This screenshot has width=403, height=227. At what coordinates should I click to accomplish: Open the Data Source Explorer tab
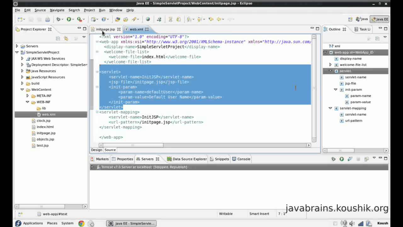point(187,159)
